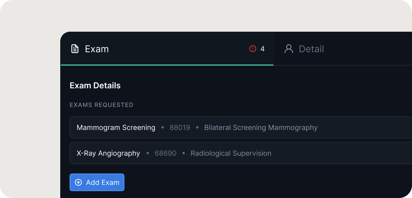Screen dimensions: 412x198
Task: Add a new exam with Add Exam button
Action: pos(97,182)
